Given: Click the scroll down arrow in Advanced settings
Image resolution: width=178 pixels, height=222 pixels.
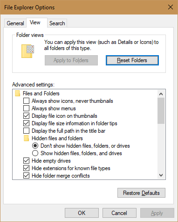Looking at the screenshot, I should (161, 175).
